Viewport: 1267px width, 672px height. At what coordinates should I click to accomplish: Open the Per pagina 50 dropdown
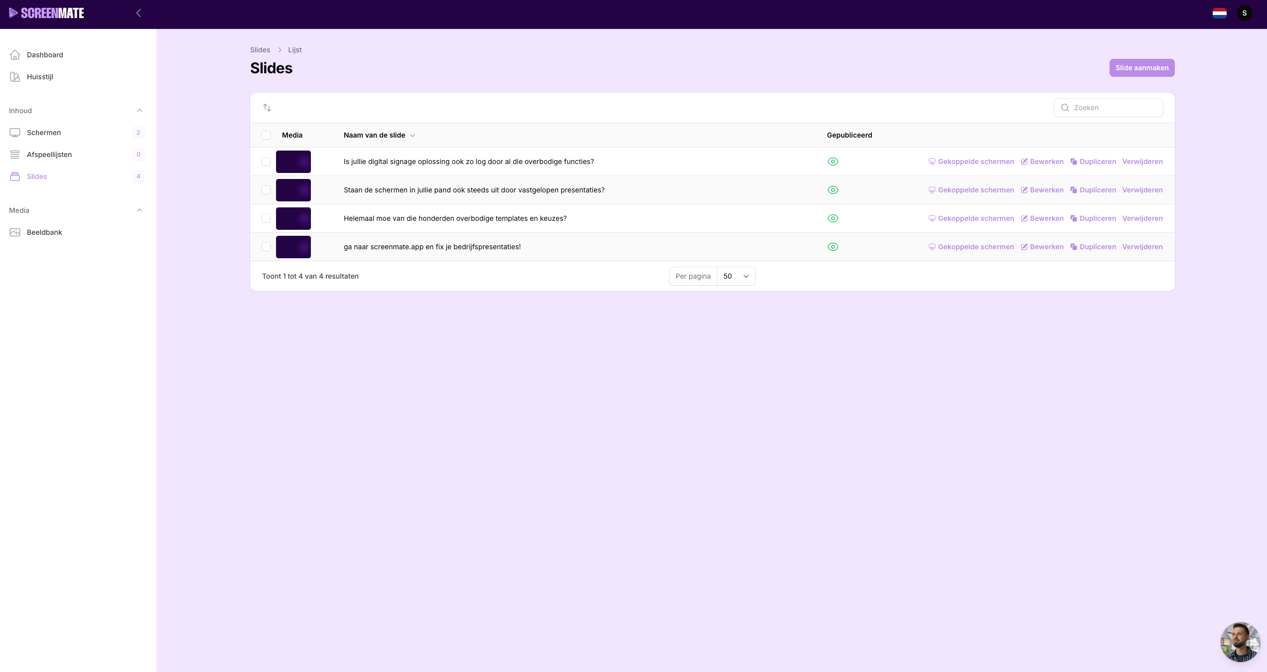(x=736, y=276)
